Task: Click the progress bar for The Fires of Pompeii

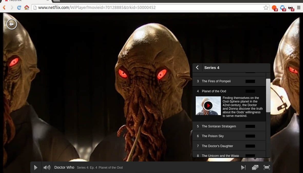Action: pyautogui.click(x=250, y=81)
